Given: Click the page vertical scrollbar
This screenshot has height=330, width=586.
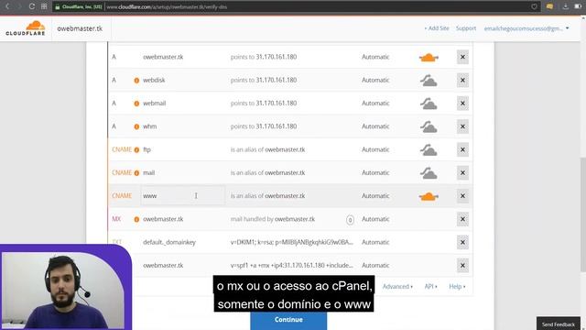Looking at the screenshot, I should [x=582, y=215].
